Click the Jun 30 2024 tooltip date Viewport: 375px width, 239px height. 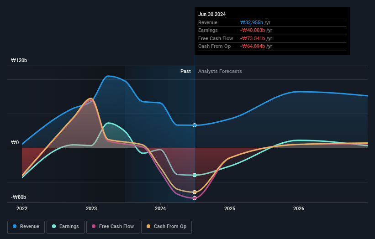point(212,14)
